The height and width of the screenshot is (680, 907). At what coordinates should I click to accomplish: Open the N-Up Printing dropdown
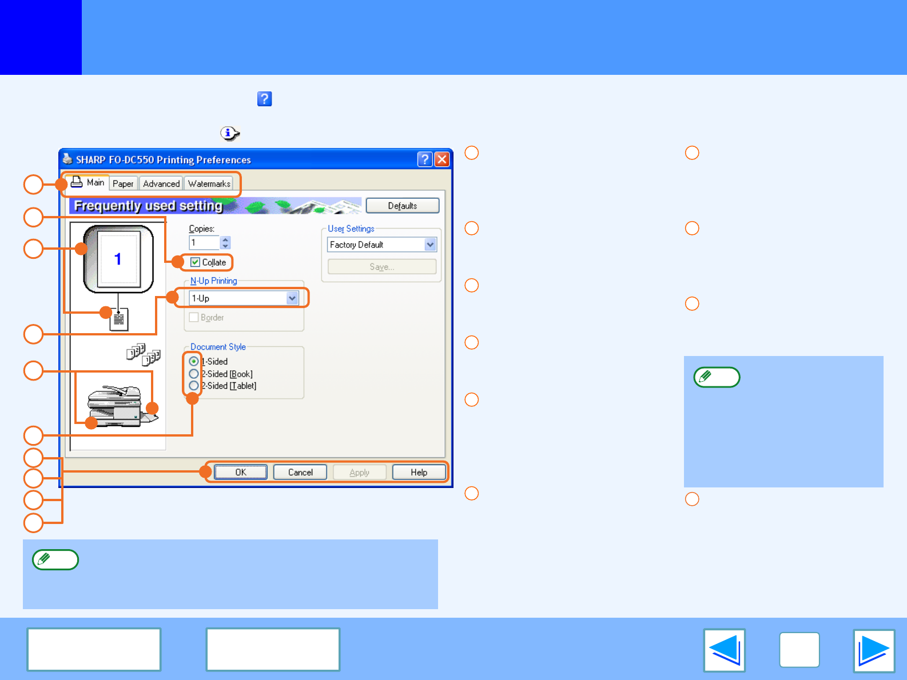292,298
